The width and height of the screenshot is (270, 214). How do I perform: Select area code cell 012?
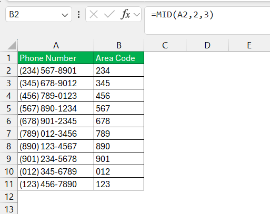pyautogui.click(x=119, y=171)
